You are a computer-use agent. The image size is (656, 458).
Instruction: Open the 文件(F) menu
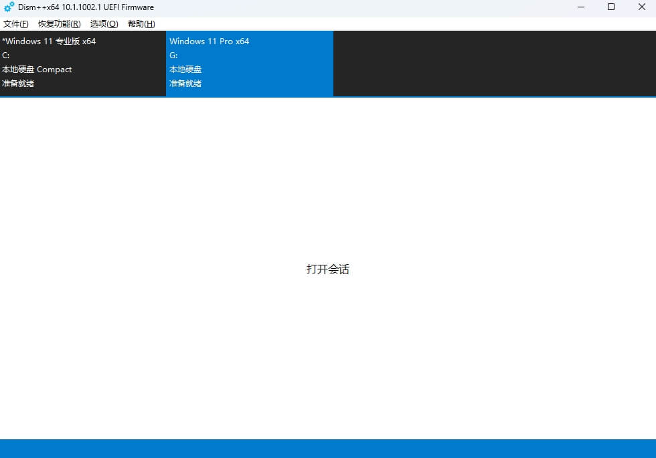coord(15,24)
